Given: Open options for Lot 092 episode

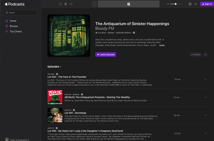Looking at the screenshot, I should 206,79.
